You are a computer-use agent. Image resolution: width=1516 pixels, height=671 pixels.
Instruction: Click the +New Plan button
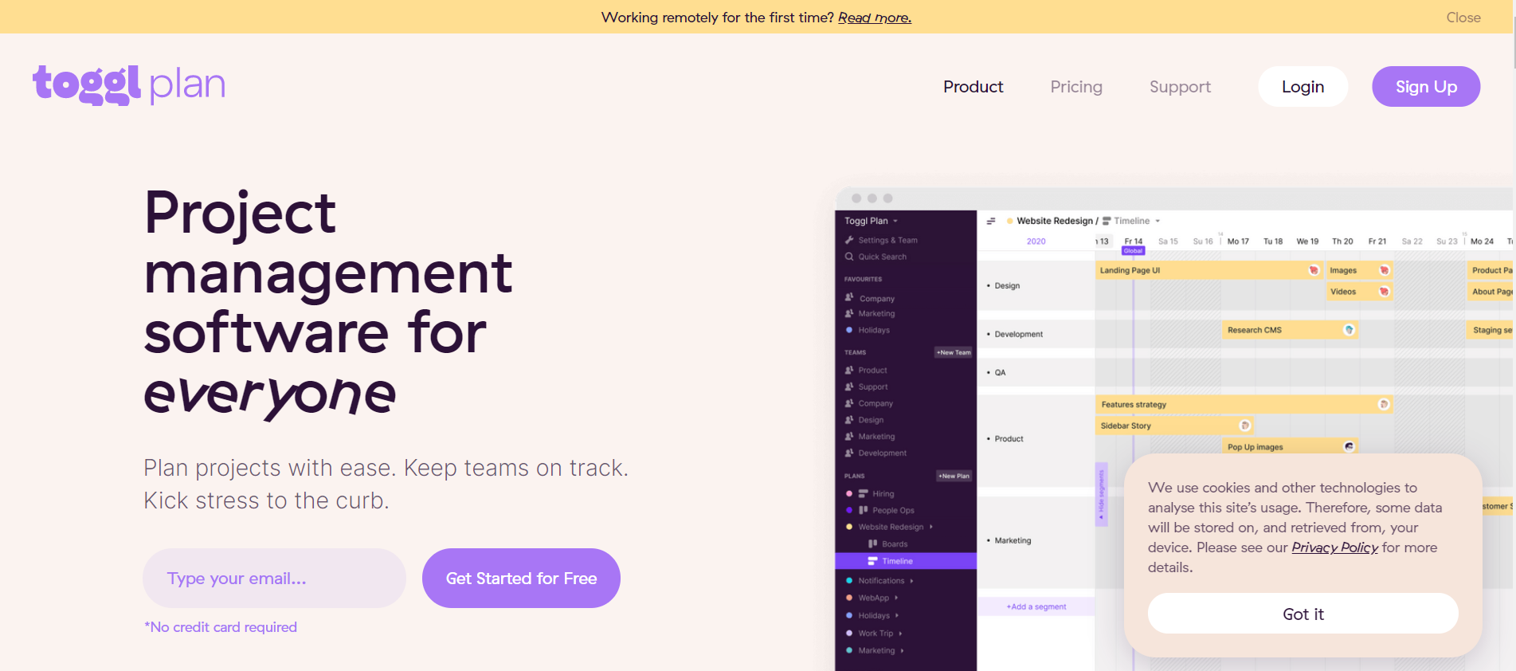coord(954,476)
